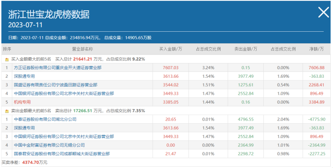Select the net amount -4775.90
Image resolution: width=333 pixels, height=168 pixels.
tap(316, 119)
